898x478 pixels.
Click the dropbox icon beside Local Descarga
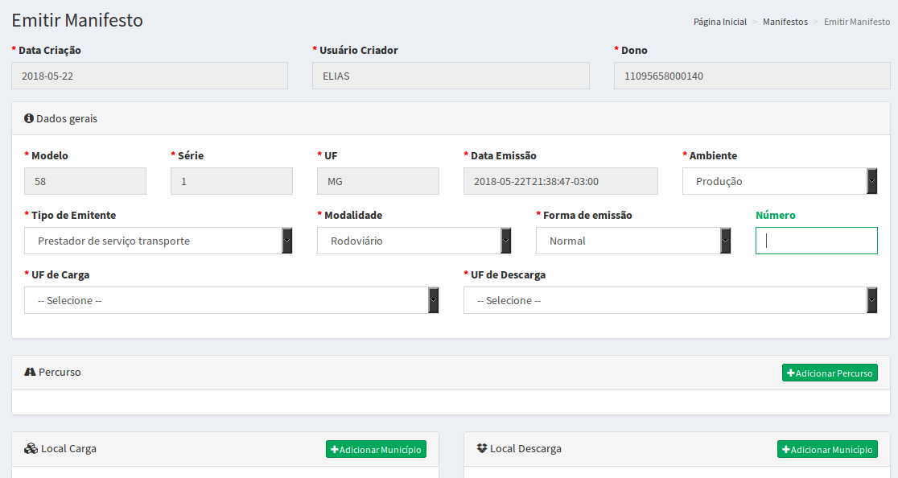coord(482,448)
